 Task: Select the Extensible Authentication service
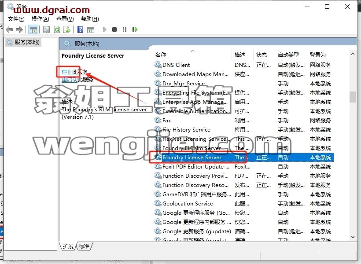tap(244, 111)
